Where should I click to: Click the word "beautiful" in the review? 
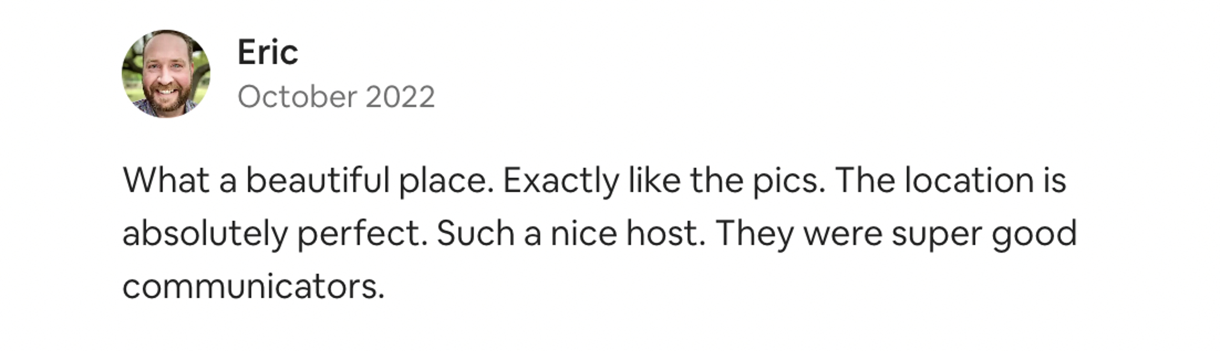tap(318, 180)
